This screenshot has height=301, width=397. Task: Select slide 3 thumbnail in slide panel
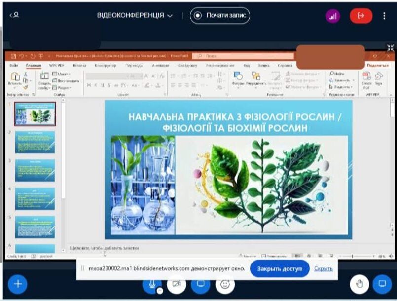35,170
